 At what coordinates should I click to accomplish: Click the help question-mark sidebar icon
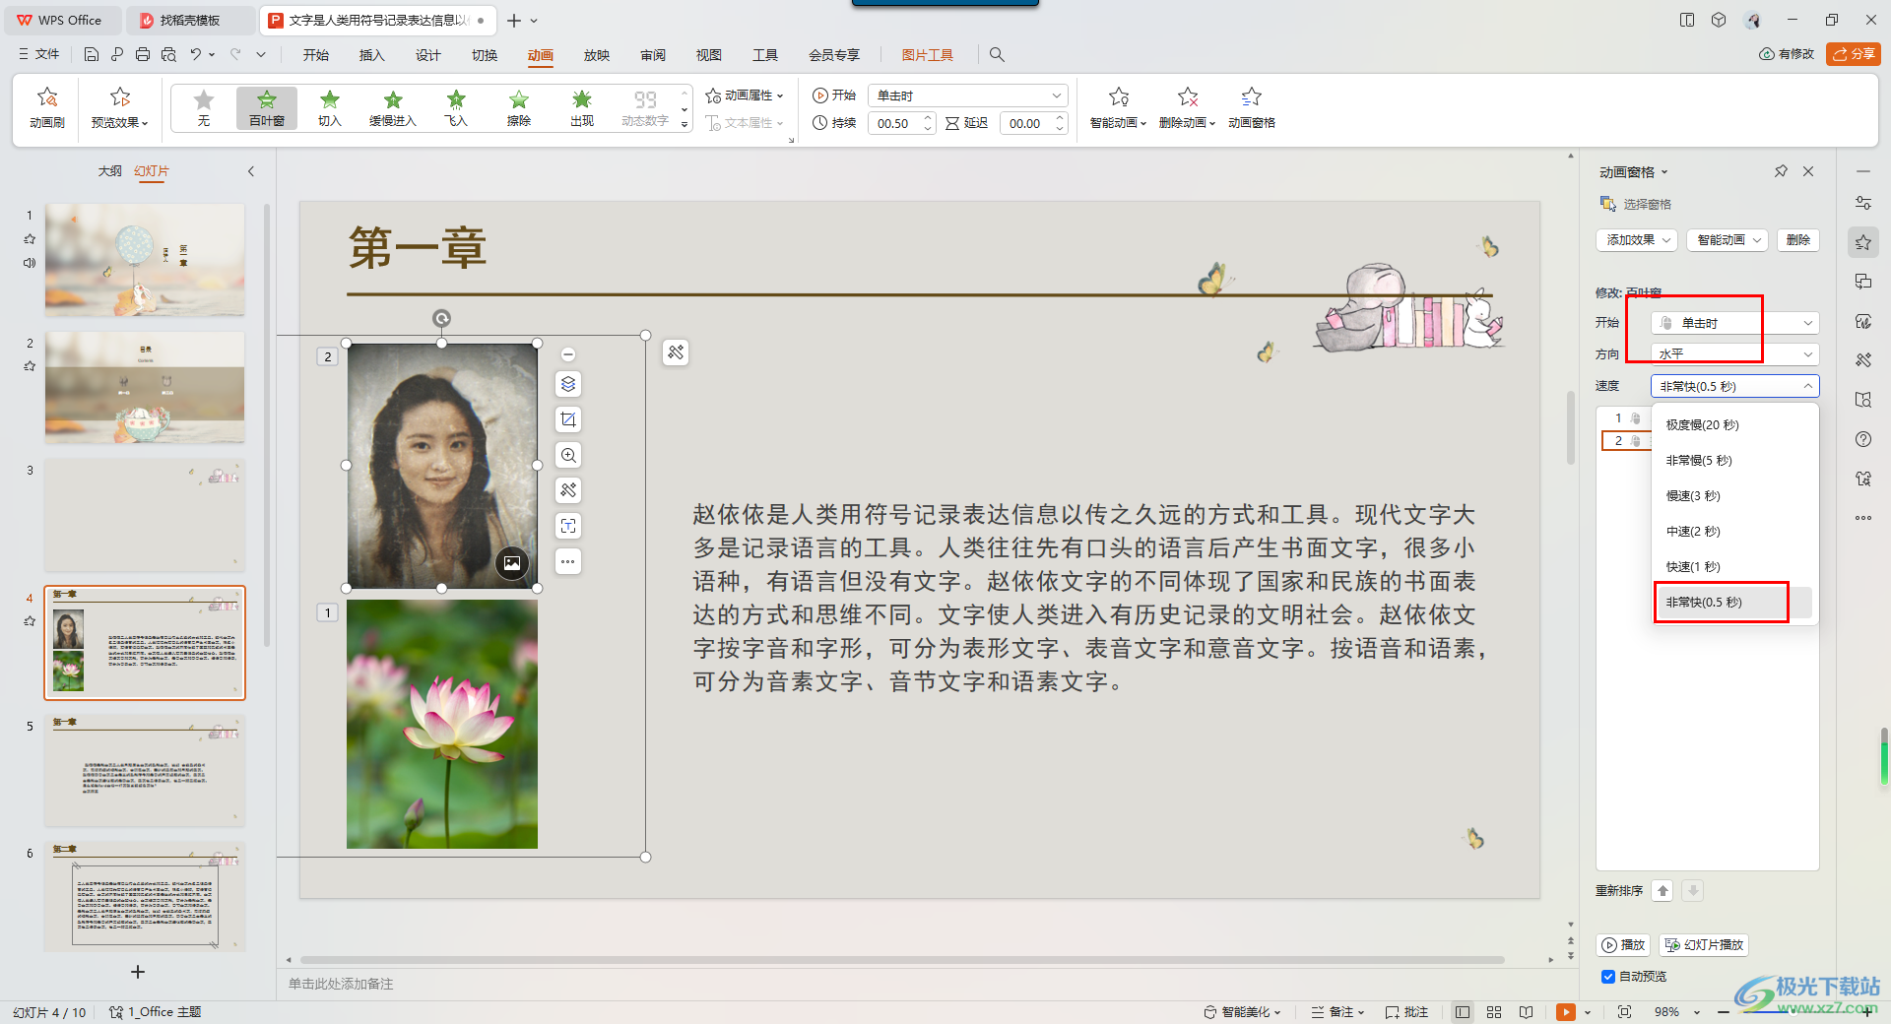(x=1863, y=439)
